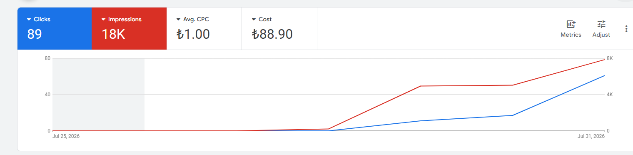Click the ₺88.90 cost value
This screenshot has width=633, height=155.
[272, 34]
